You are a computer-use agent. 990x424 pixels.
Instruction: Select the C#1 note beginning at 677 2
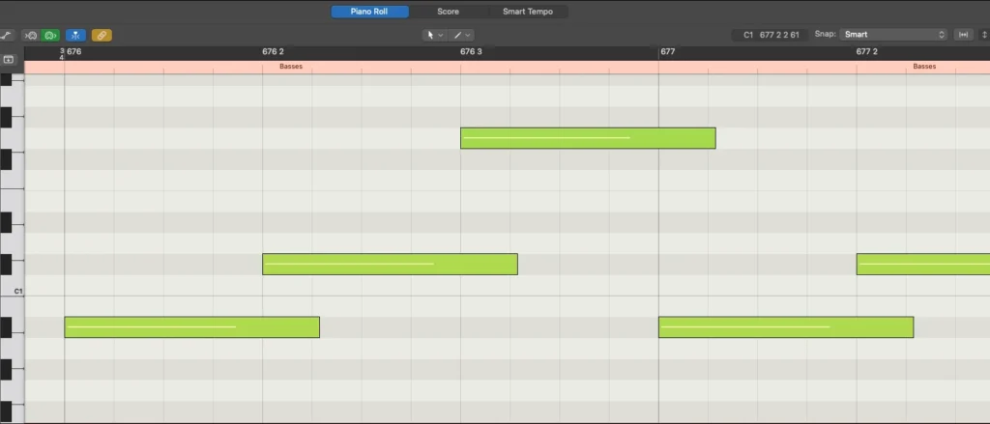923,265
